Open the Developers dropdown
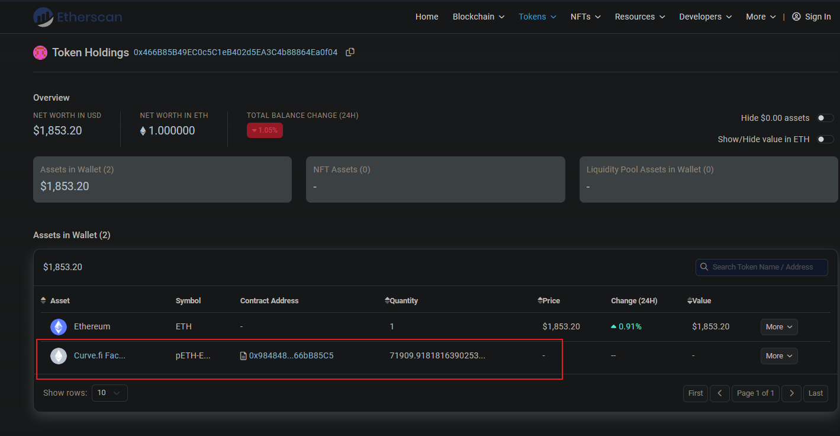The width and height of the screenshot is (840, 436). [706, 17]
